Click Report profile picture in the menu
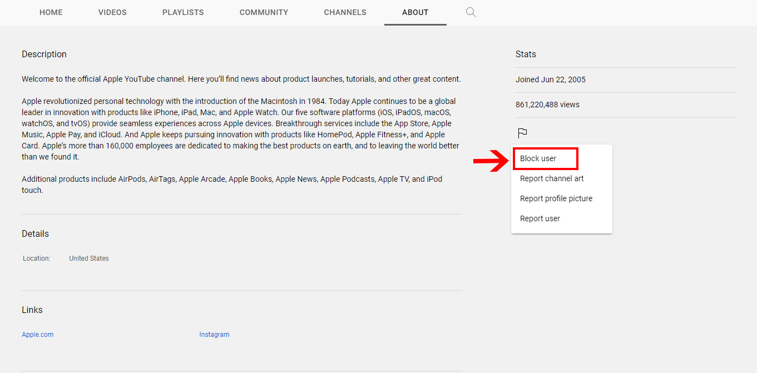The height and width of the screenshot is (373, 757). click(x=556, y=198)
